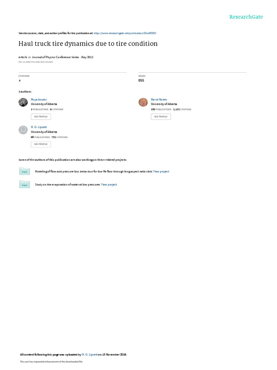Click the DOI text under article info

point(36,62)
